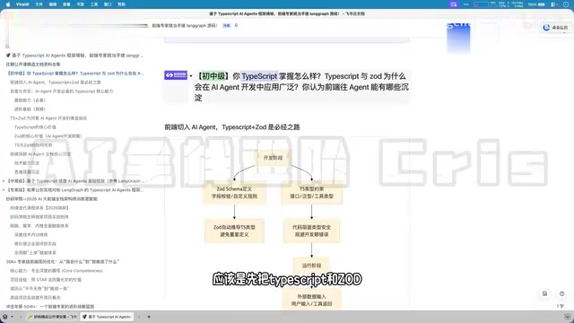This screenshot has width=574, height=323.
Task: Click the small tag next to the document title
Action: tap(227, 26)
